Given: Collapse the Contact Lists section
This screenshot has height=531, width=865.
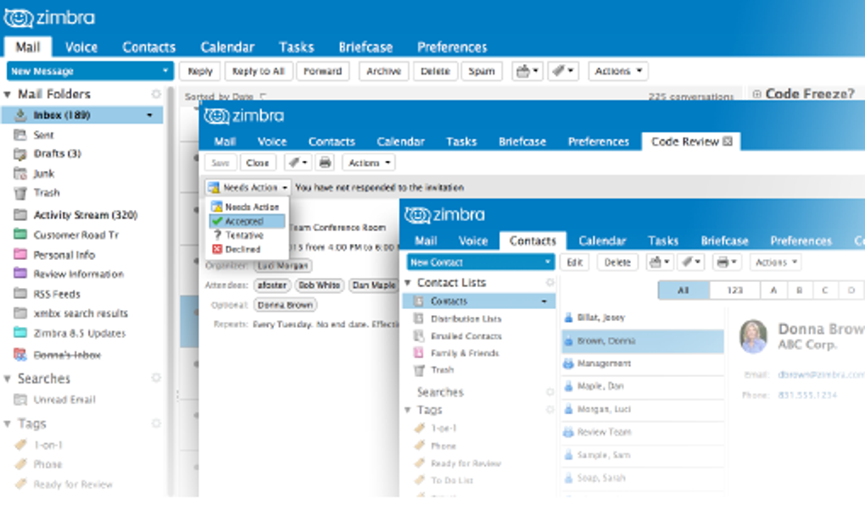Looking at the screenshot, I should tap(408, 283).
